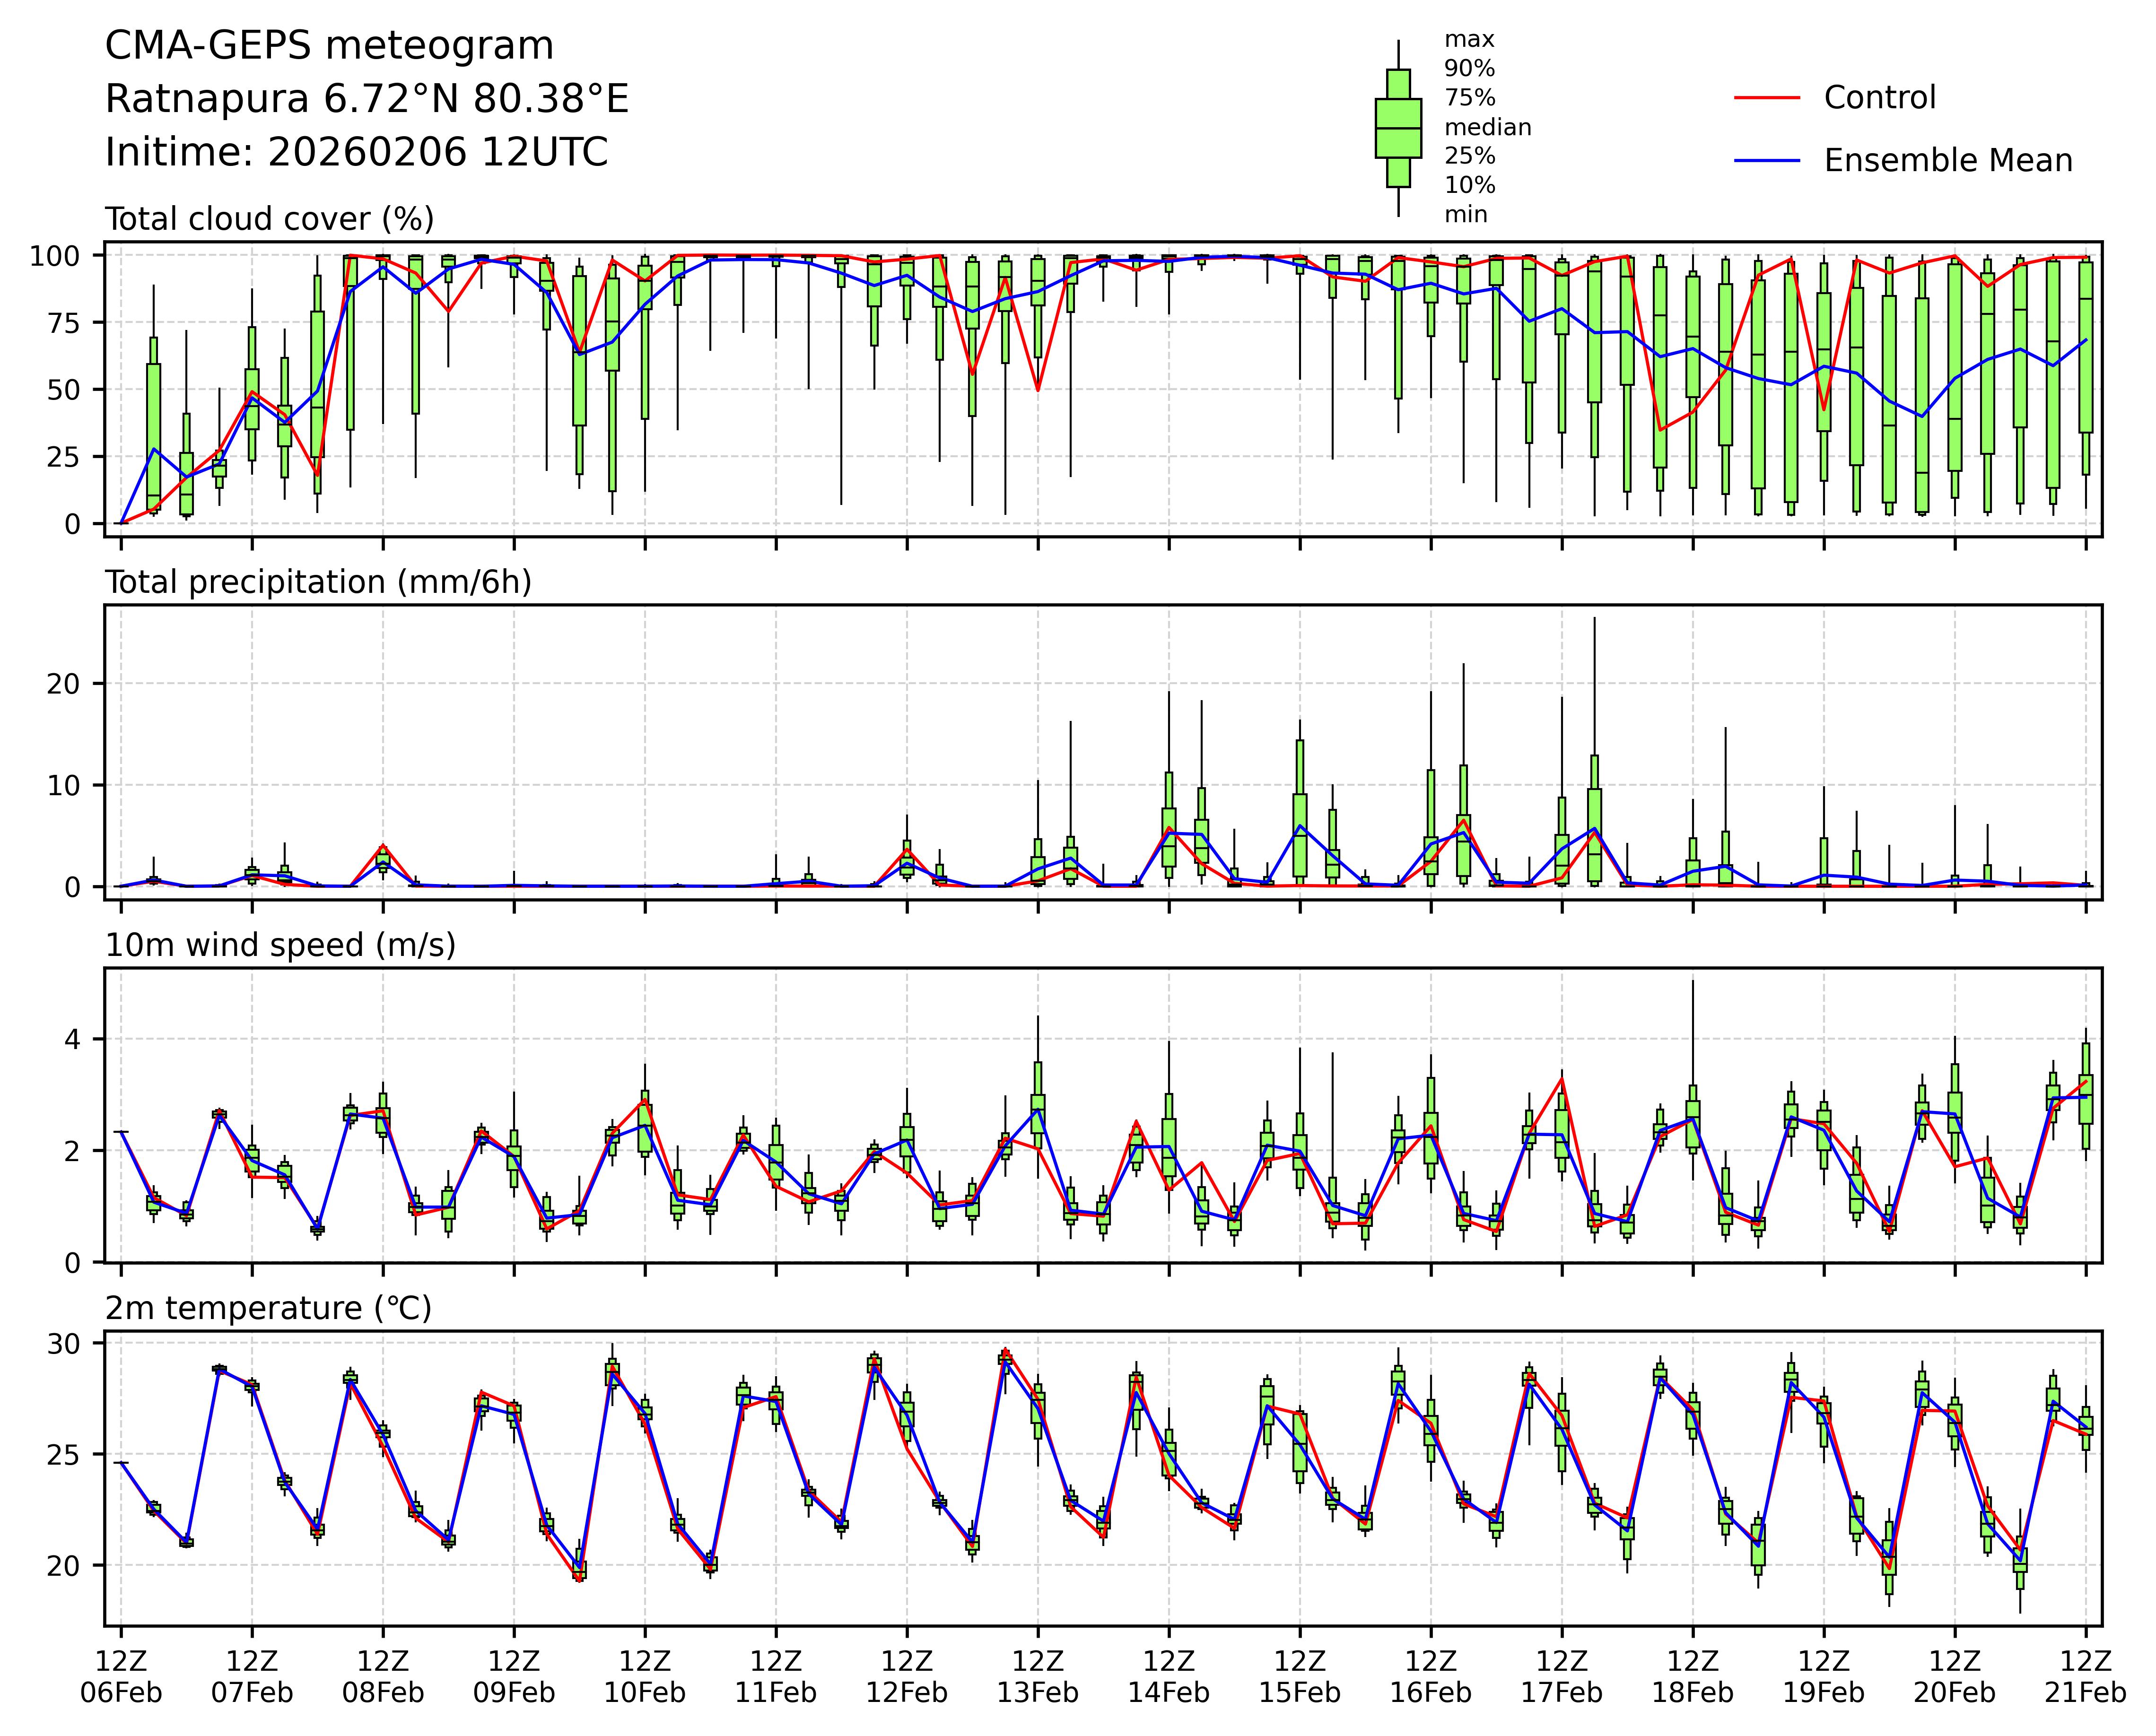Click the CMA-GEPS meteogram title
2156x1736 pixels.
click(x=329, y=46)
